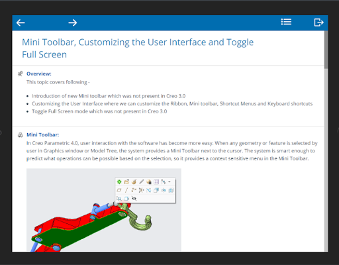Click the Mini Toolbar section heading
Viewport: 339px width, 265px height.
pyautogui.click(x=43, y=134)
